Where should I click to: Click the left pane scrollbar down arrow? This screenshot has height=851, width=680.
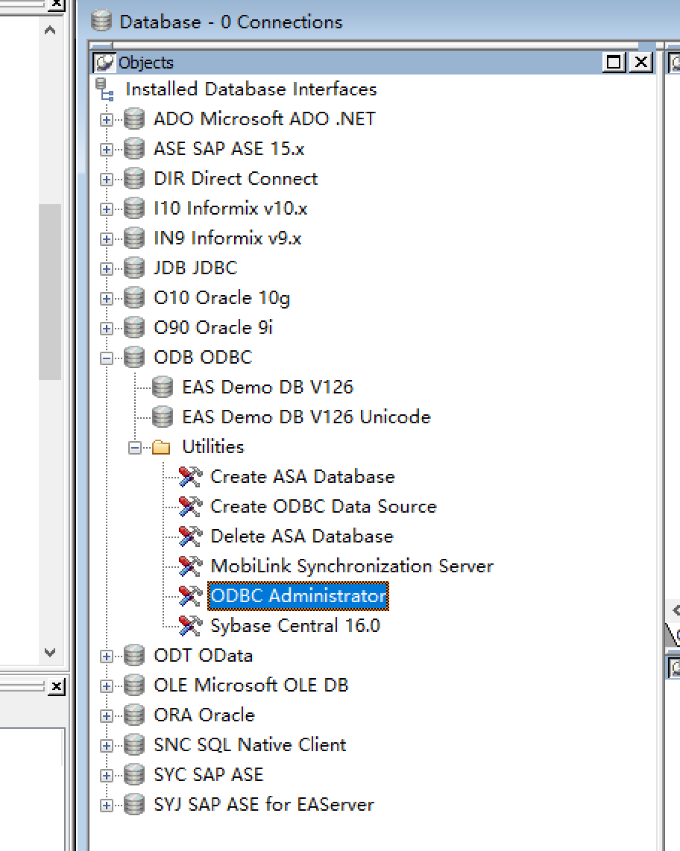click(50, 653)
